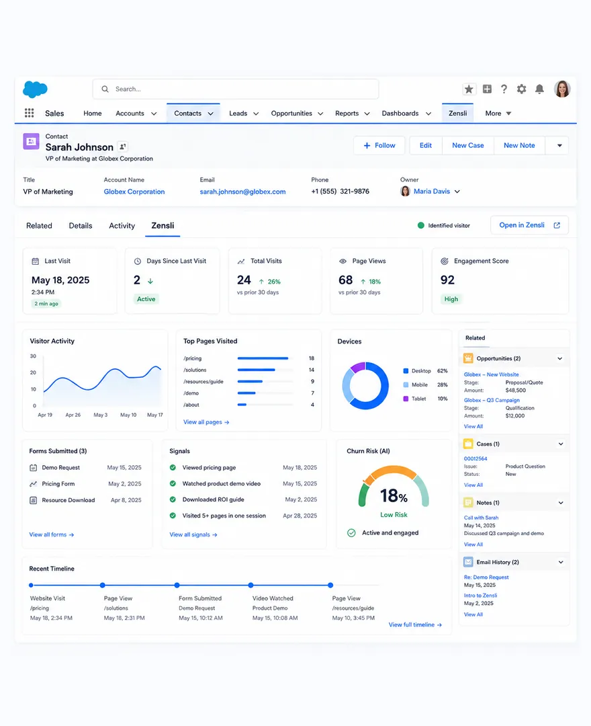
Task: Go to the Home nav tab
Action: point(93,114)
